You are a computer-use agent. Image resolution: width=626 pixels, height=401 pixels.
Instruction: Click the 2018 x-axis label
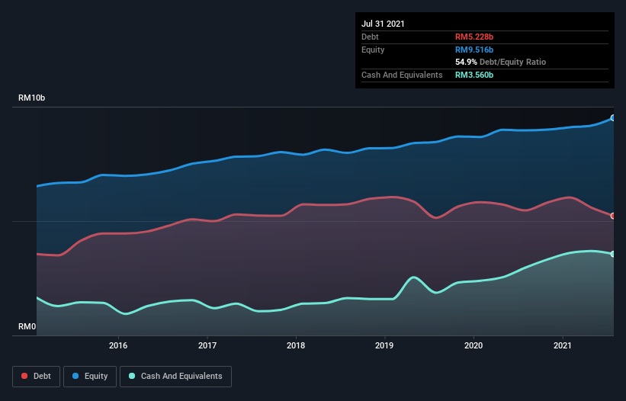click(296, 345)
